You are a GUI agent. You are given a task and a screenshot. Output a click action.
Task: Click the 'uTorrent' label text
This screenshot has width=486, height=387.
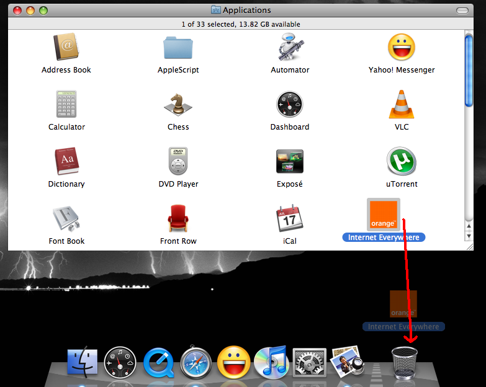click(402, 184)
